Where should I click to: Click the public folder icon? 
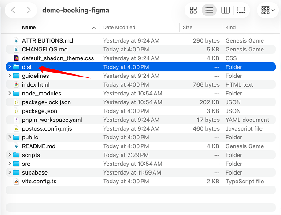(16, 137)
